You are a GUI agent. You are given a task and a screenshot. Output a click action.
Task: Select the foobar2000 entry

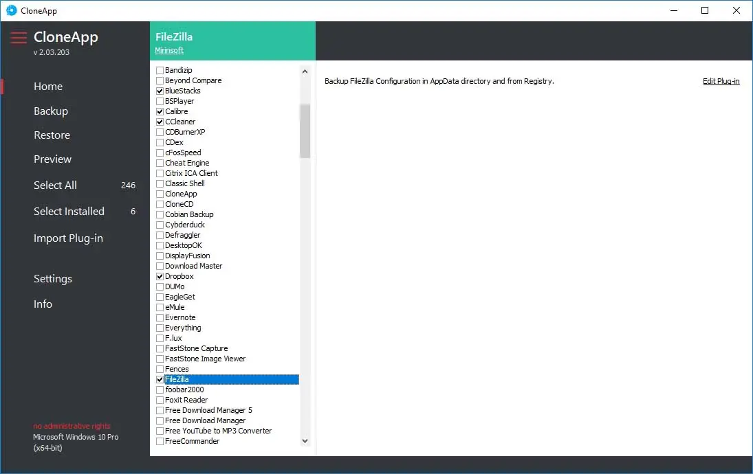click(x=184, y=390)
